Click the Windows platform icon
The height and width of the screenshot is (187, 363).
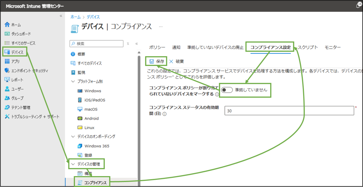[80, 91]
